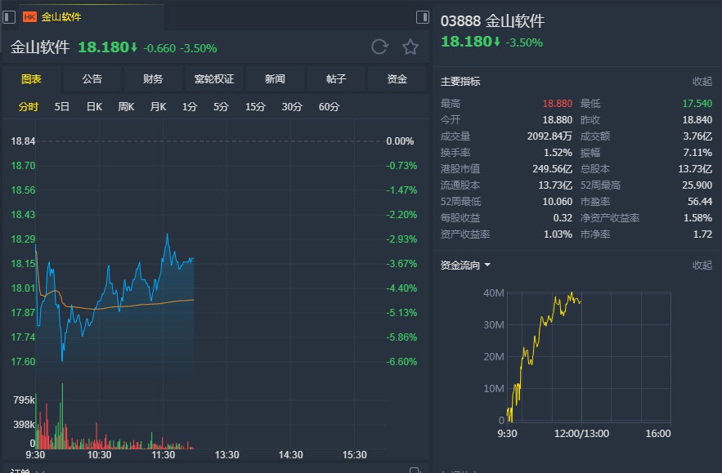
Task: Click the panel icon at the bottom edge
Action: pyautogui.click(x=415, y=471)
